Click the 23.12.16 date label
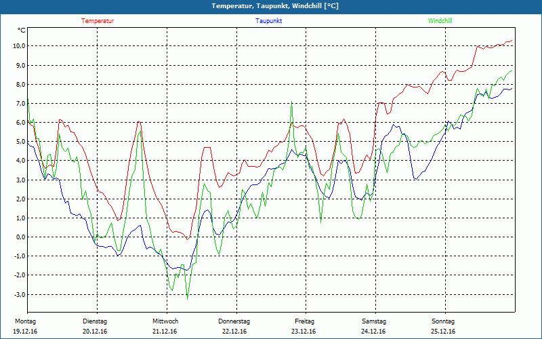The height and width of the screenshot is (339, 542). click(304, 332)
